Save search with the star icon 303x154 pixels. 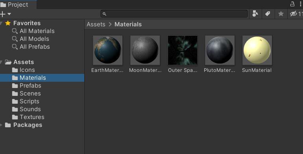pos(281,14)
